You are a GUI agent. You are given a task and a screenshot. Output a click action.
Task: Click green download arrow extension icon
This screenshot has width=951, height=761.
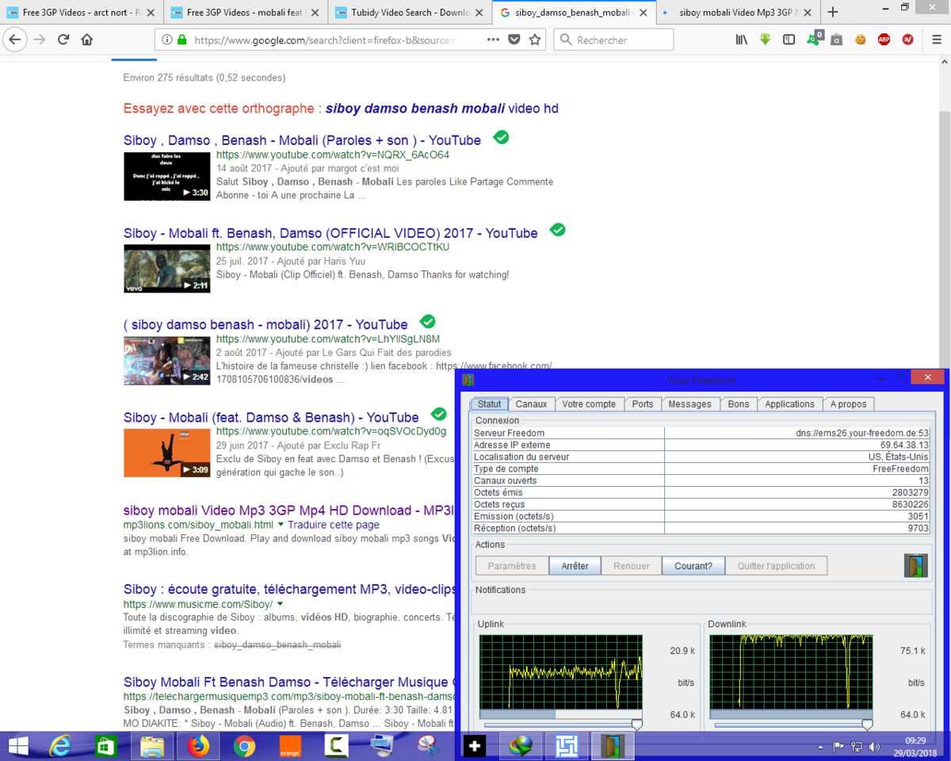click(x=765, y=40)
